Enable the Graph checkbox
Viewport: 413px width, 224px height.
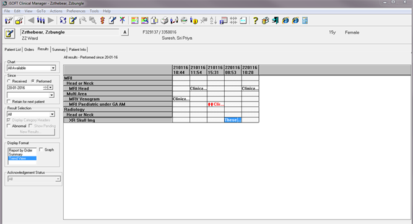[41, 150]
